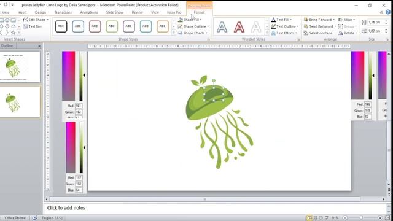This screenshot has height=221, width=393.
Task: Open the Text Fill dropdown
Action: 281,20
